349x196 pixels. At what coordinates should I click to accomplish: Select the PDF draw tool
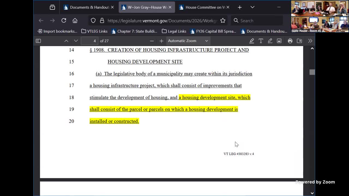click(270, 41)
